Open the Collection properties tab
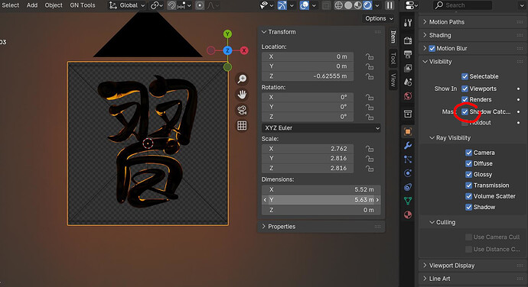Image resolution: width=528 pixels, height=287 pixels. coord(408,114)
